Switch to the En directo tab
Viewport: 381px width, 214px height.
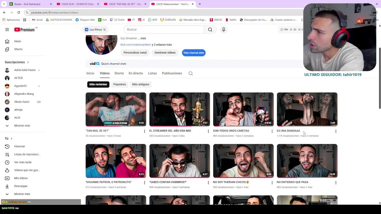tap(136, 73)
